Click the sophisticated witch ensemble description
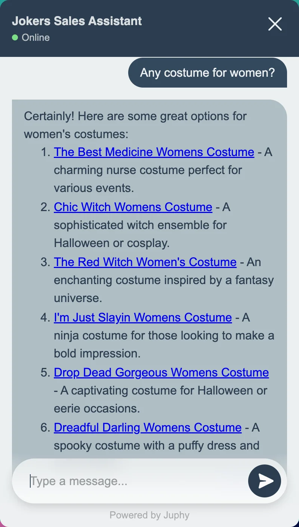Image resolution: width=299 pixels, height=527 pixels. tap(140, 225)
